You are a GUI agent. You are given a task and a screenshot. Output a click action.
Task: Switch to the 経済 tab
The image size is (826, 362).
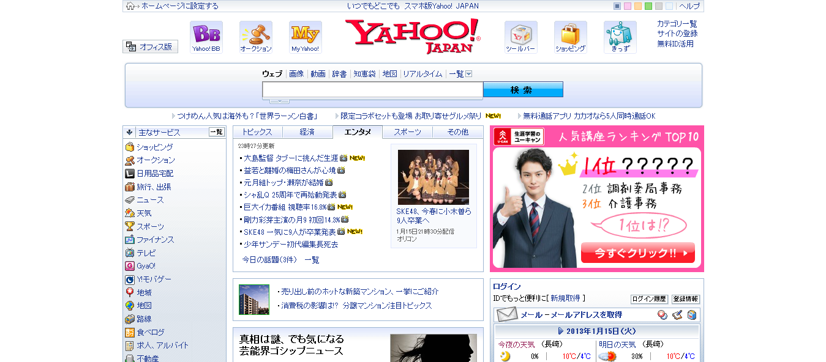pos(307,132)
